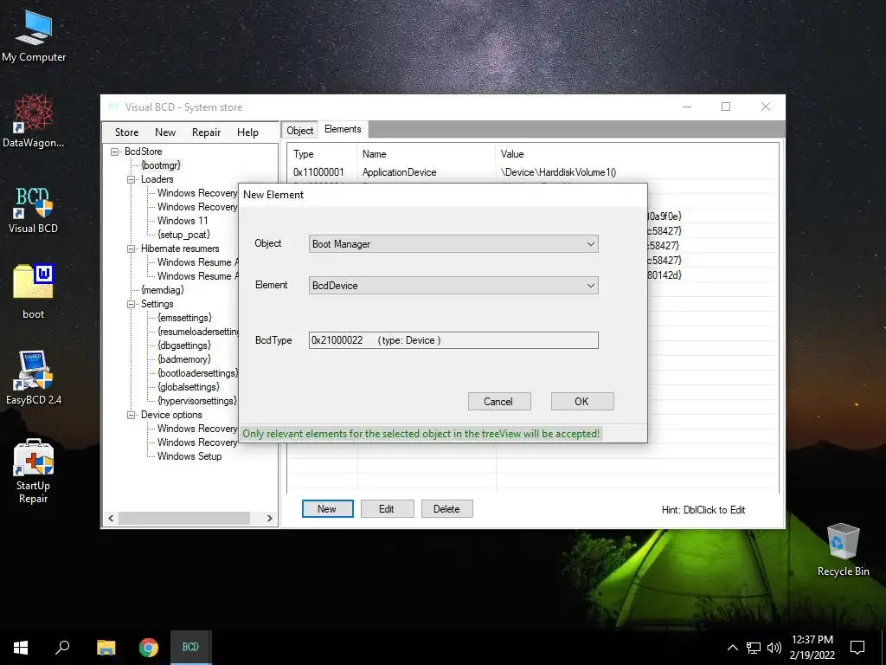Click the Type column header

[x=324, y=154]
